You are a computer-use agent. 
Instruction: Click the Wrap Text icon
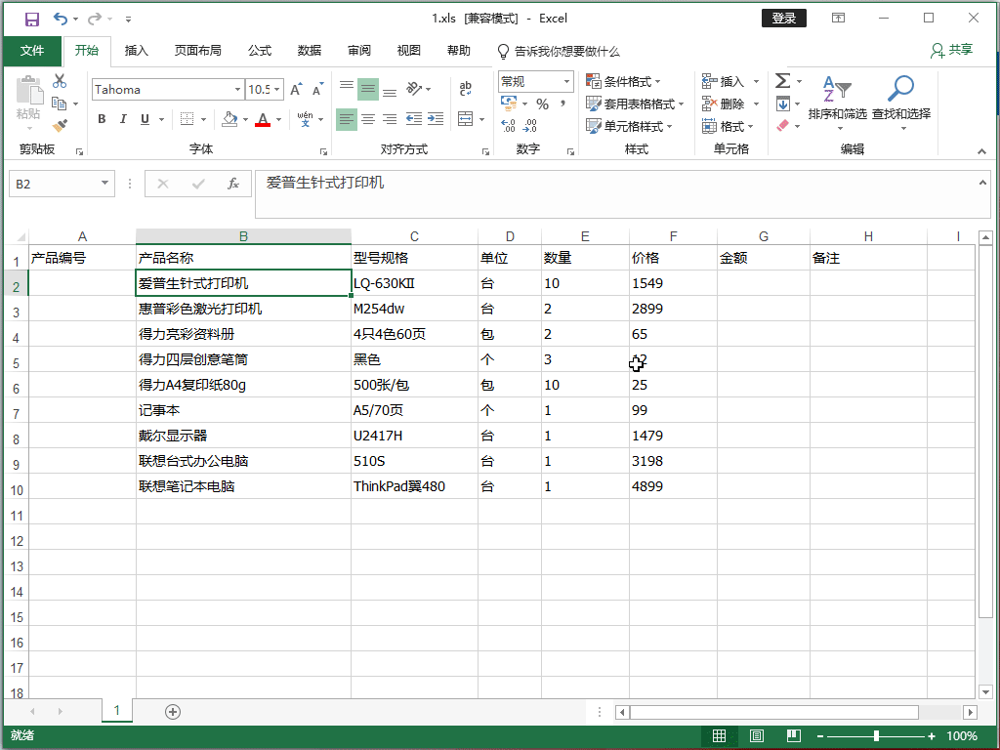tap(466, 89)
